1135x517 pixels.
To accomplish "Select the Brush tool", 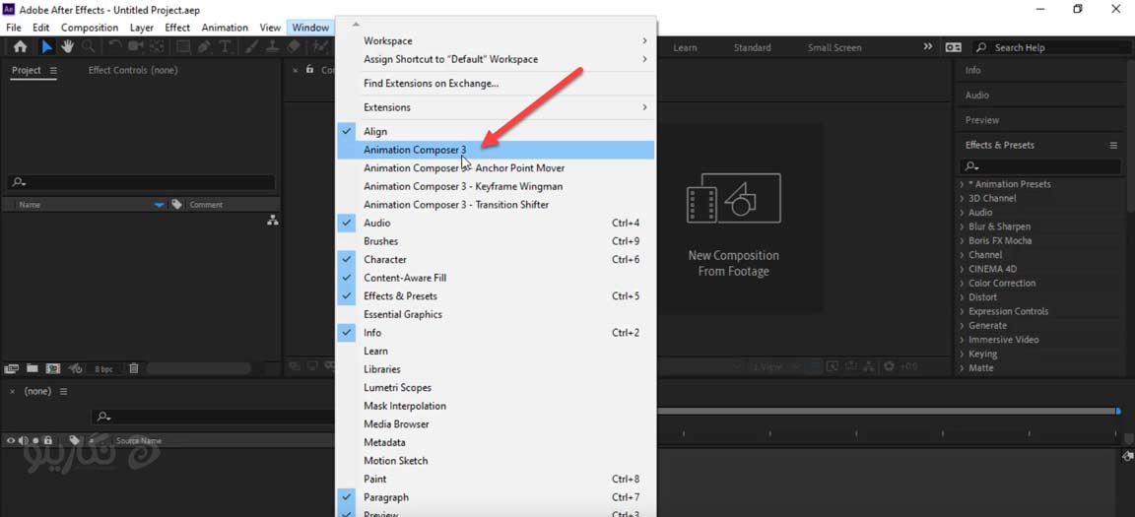I will (252, 47).
